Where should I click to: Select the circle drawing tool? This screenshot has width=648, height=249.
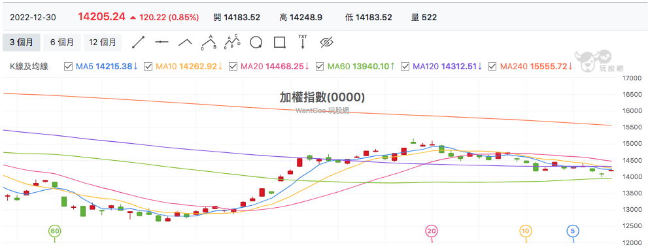pos(256,42)
